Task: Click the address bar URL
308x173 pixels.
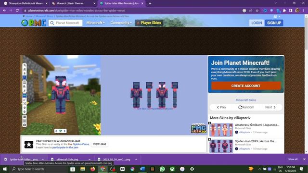Action: point(77,11)
